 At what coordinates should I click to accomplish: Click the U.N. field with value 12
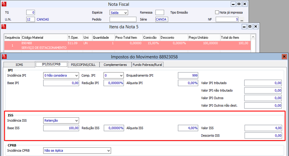pyautogui.click(x=30, y=20)
